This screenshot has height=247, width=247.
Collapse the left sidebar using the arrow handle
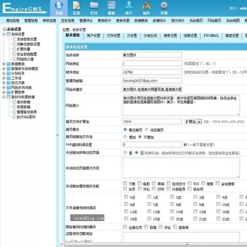click(x=57, y=135)
